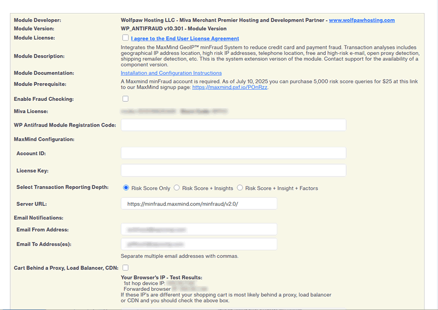Open Installation and Configuration Instructions link
Image resolution: width=438 pixels, height=310 pixels.
[x=171, y=73]
